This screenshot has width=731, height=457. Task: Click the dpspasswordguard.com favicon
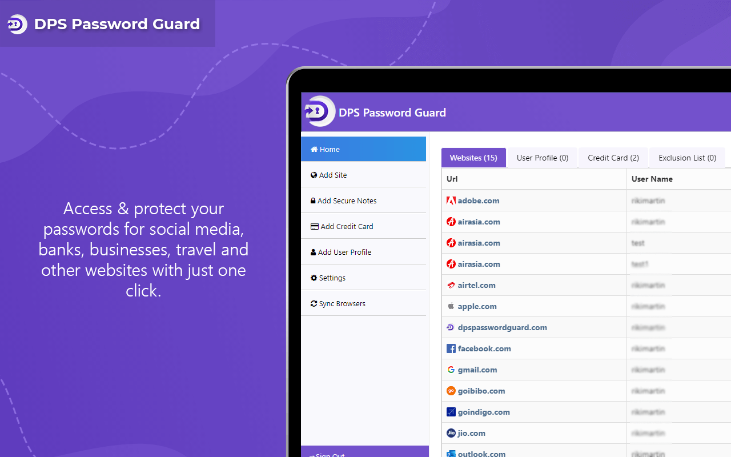[451, 327]
